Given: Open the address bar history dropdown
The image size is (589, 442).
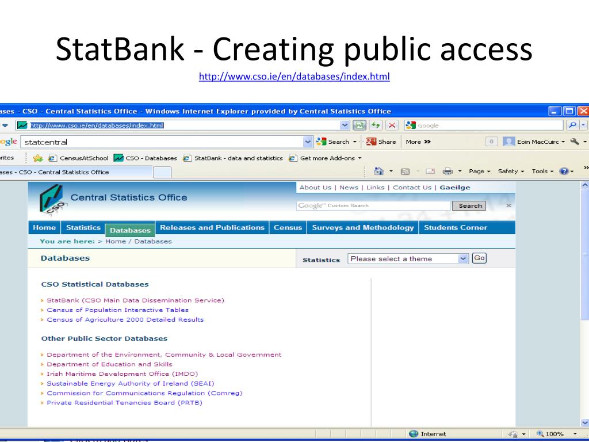Looking at the screenshot, I should click(x=345, y=125).
